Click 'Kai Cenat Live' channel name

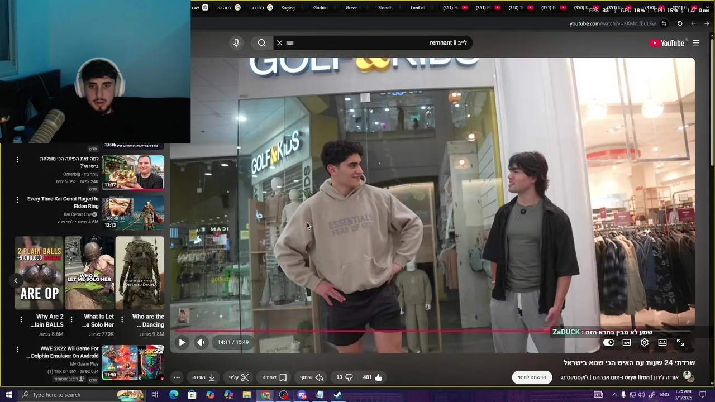click(78, 214)
